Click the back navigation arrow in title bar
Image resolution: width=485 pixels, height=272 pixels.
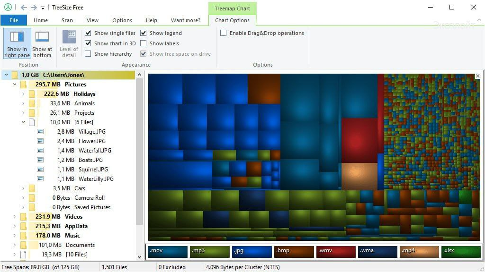click(x=24, y=8)
